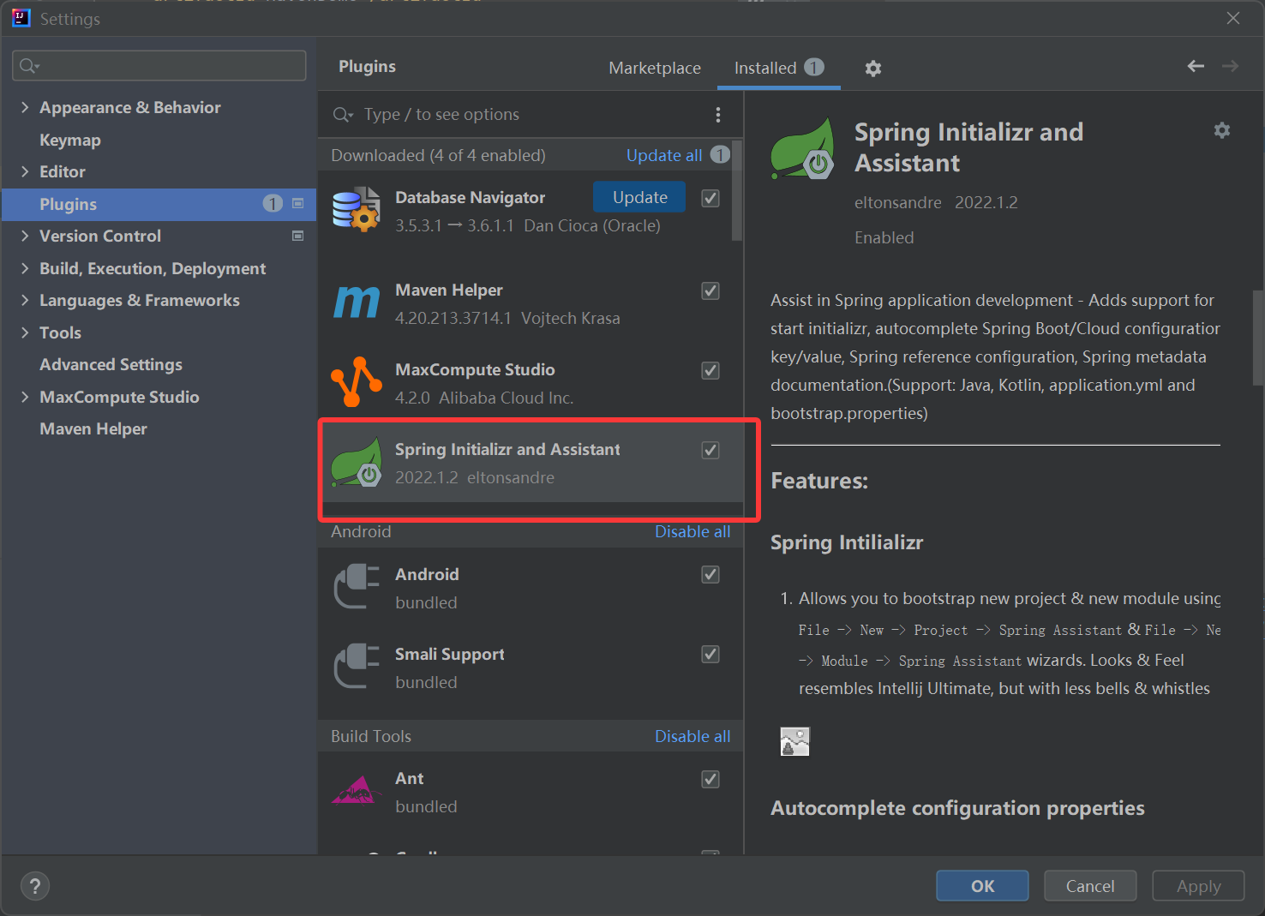Confirm settings with the OK button
The image size is (1265, 916).
982,886
